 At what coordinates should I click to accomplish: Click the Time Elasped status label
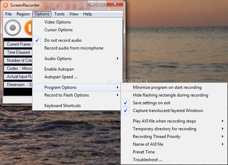click(x=18, y=52)
